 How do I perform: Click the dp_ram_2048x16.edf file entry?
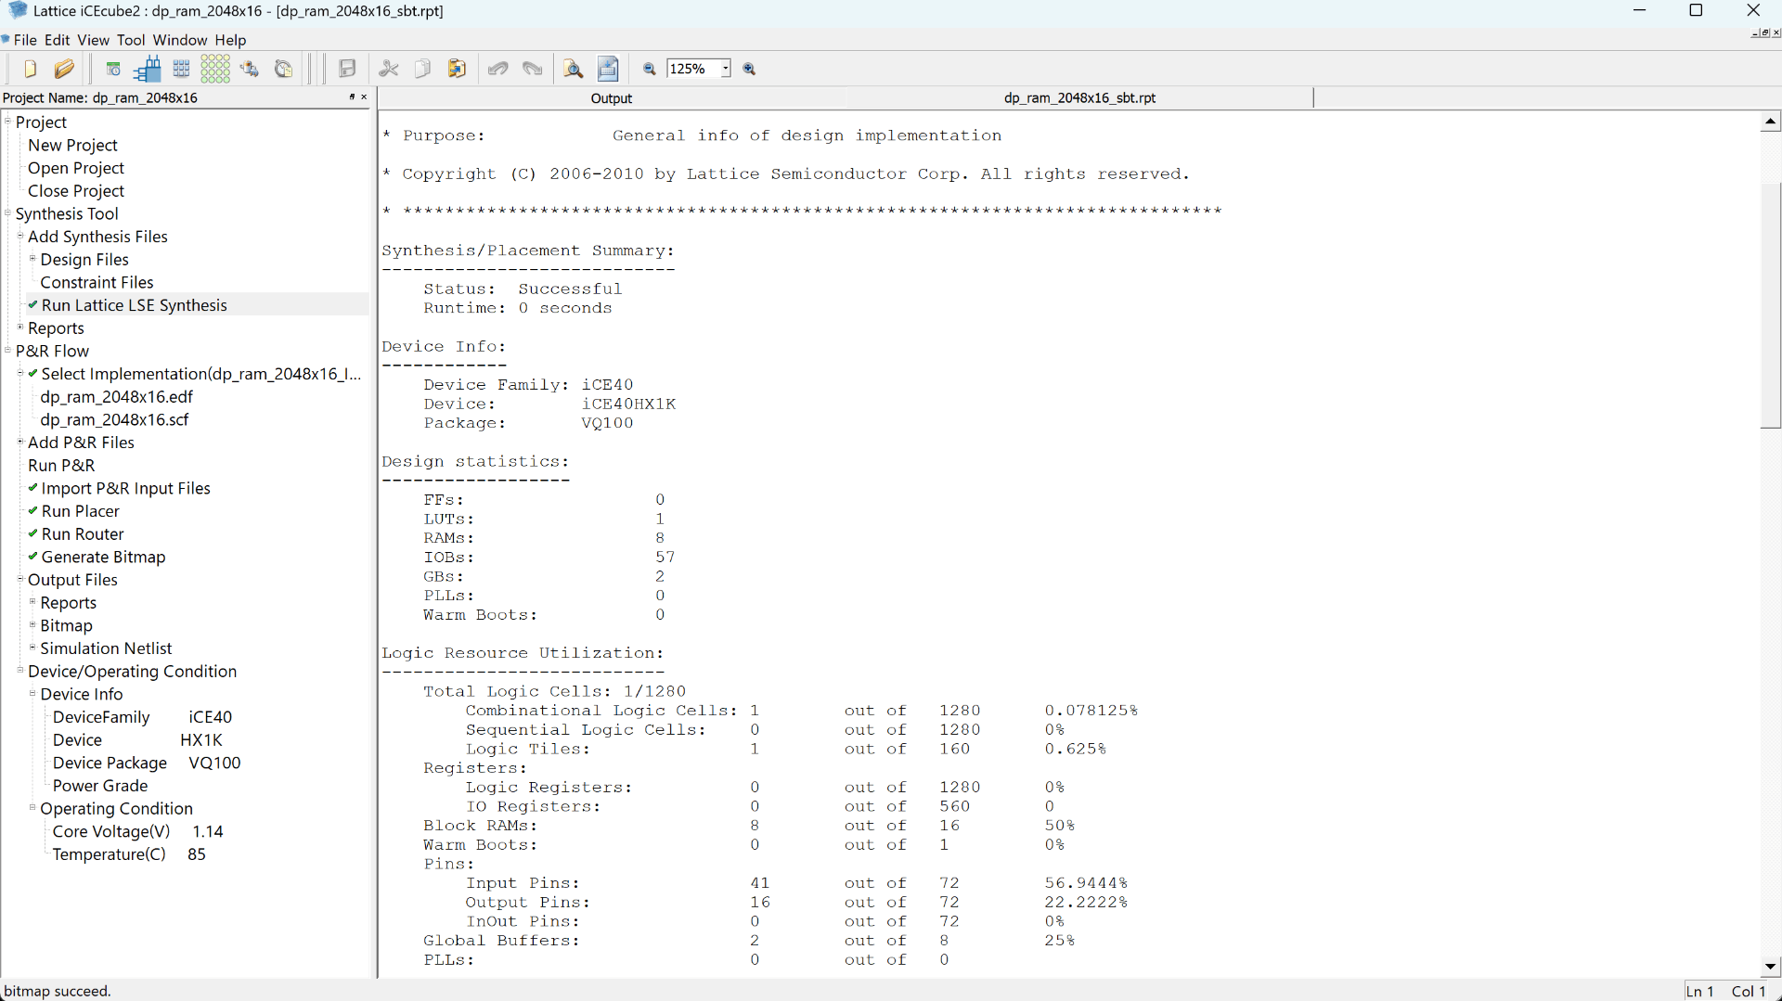point(116,396)
